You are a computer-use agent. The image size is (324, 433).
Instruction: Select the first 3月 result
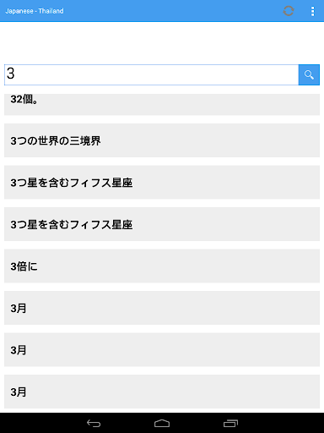(x=162, y=308)
